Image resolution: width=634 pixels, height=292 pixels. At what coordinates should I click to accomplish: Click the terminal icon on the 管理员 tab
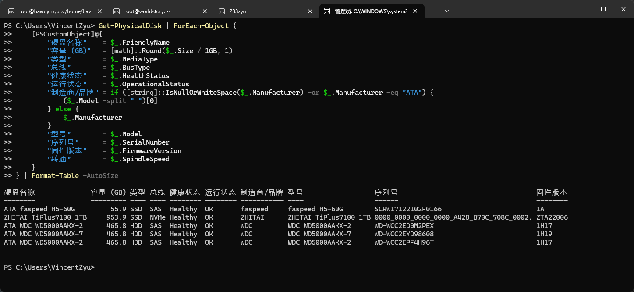(x=327, y=11)
